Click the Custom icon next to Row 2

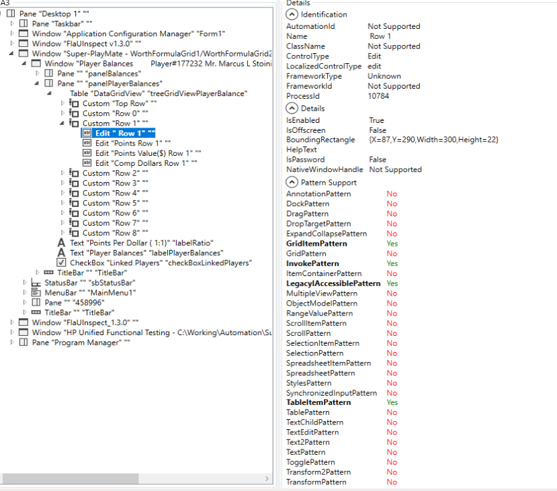coord(74,173)
